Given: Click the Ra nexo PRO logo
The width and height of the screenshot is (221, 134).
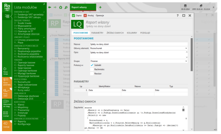Looking at the screenshot, I should click(7, 7).
